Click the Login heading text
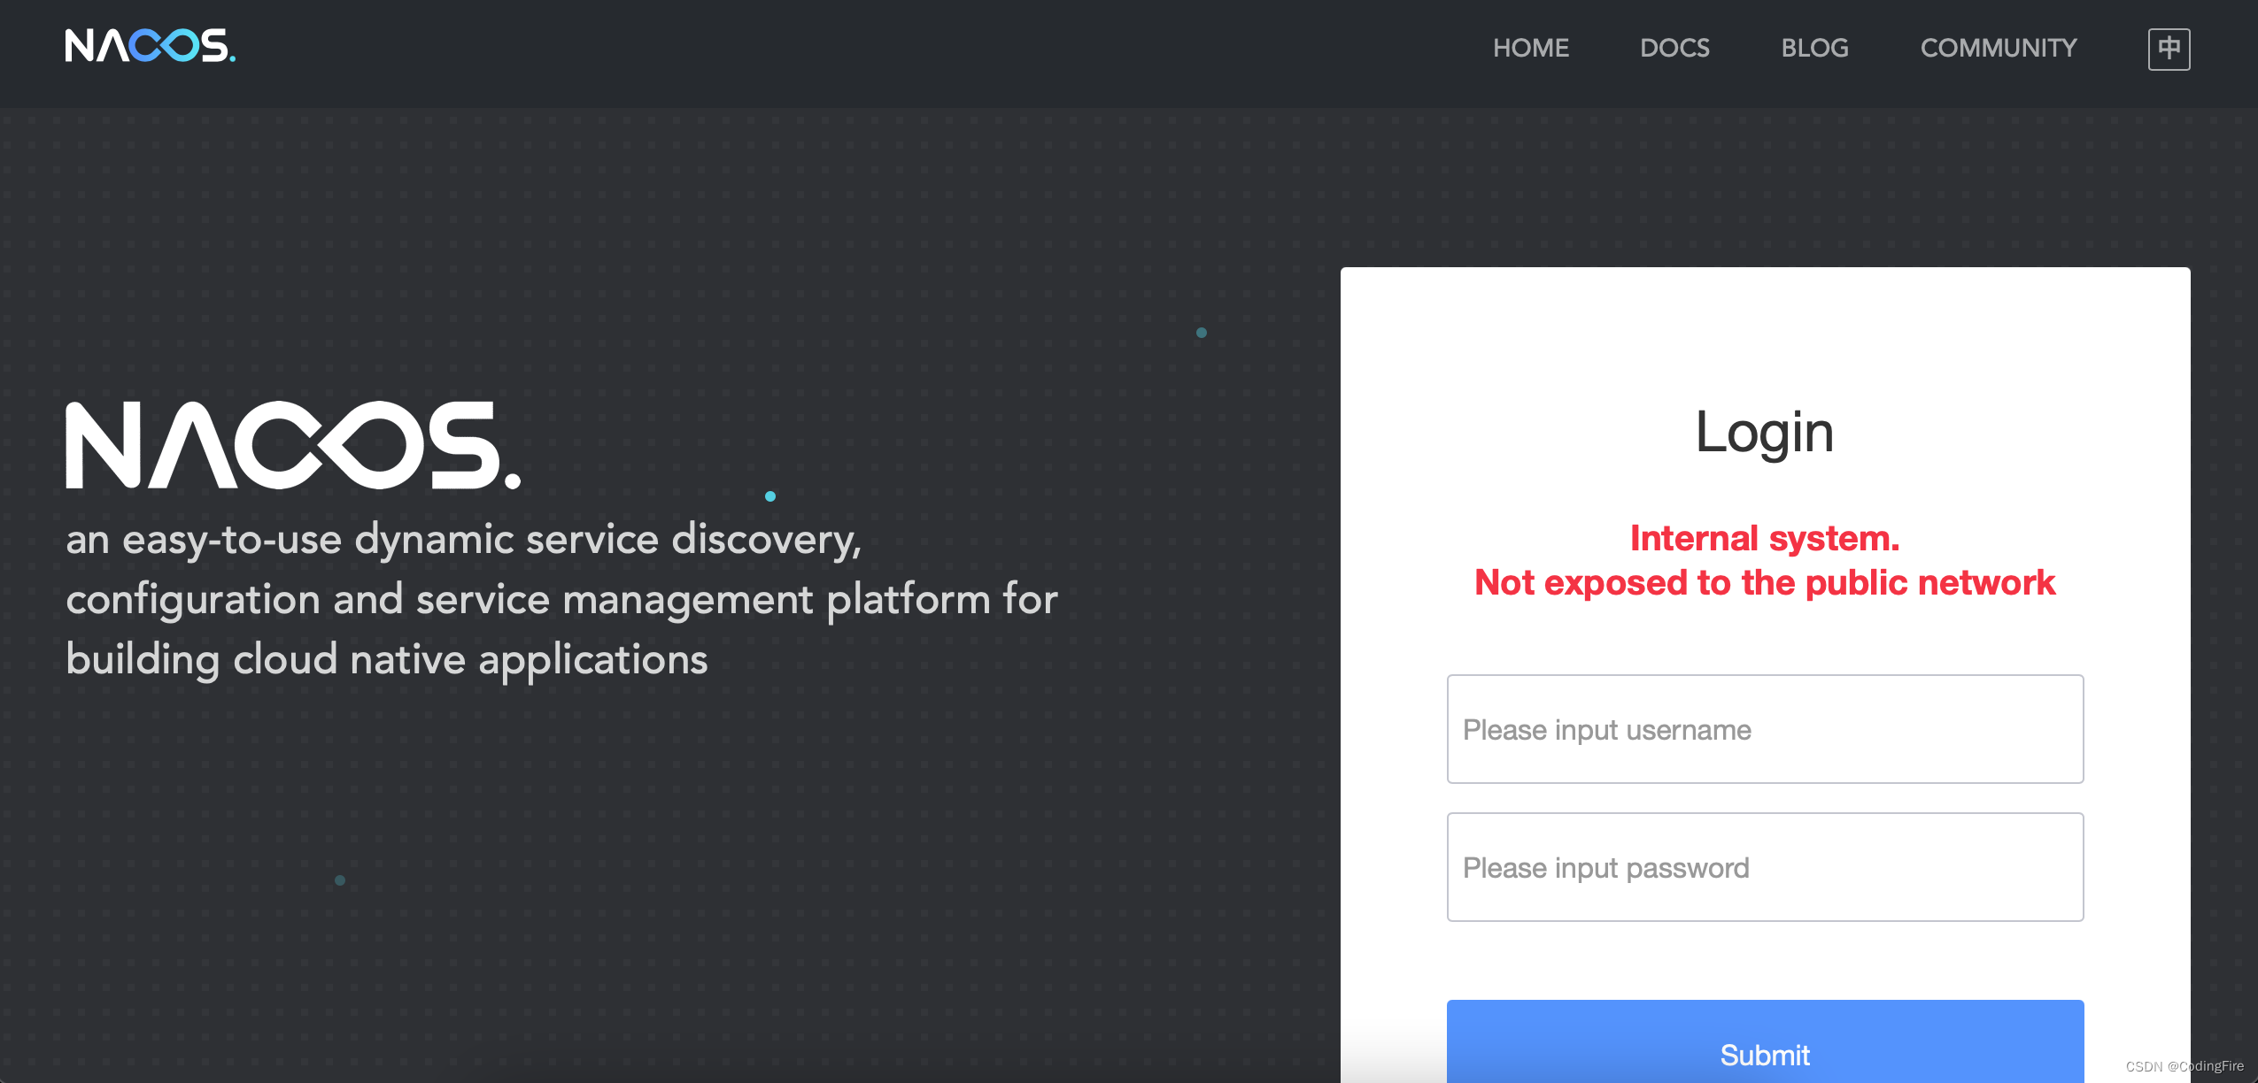 1765,432
